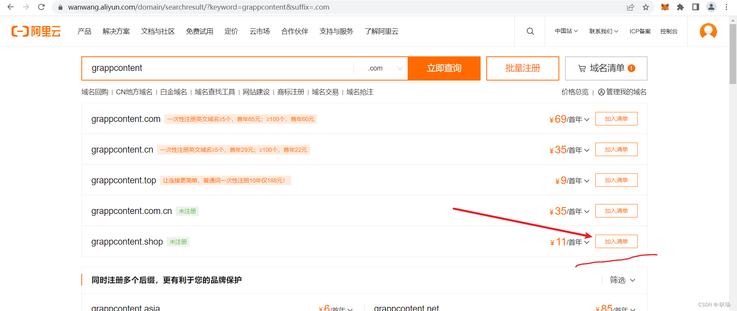Open the 域名回购 link
The height and width of the screenshot is (311, 737).
(x=95, y=92)
